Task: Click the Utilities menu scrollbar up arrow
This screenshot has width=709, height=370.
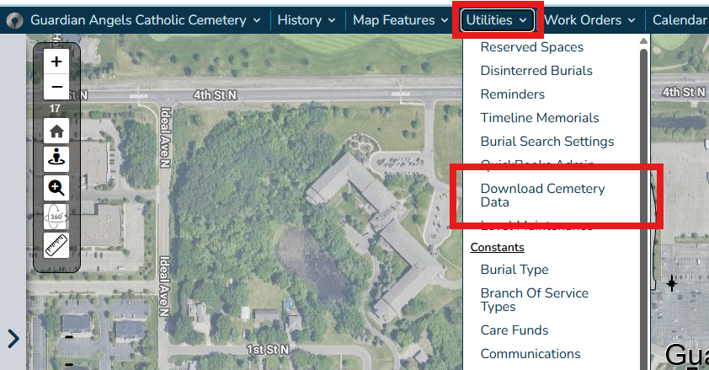Action: click(644, 41)
